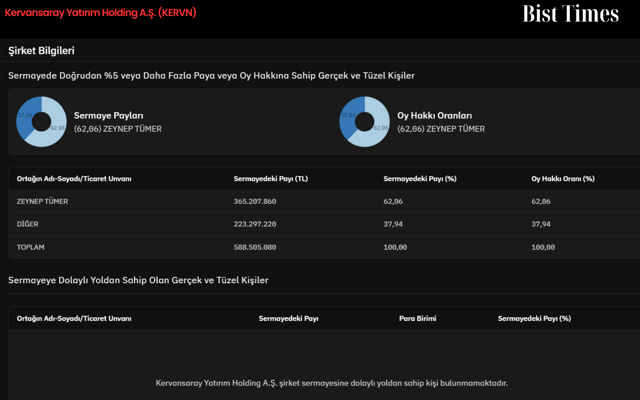Click the Sermayeye Dolaylı Yoldan Sahip Olan heading
Viewport: 640px width, 400px height.
pos(138,280)
